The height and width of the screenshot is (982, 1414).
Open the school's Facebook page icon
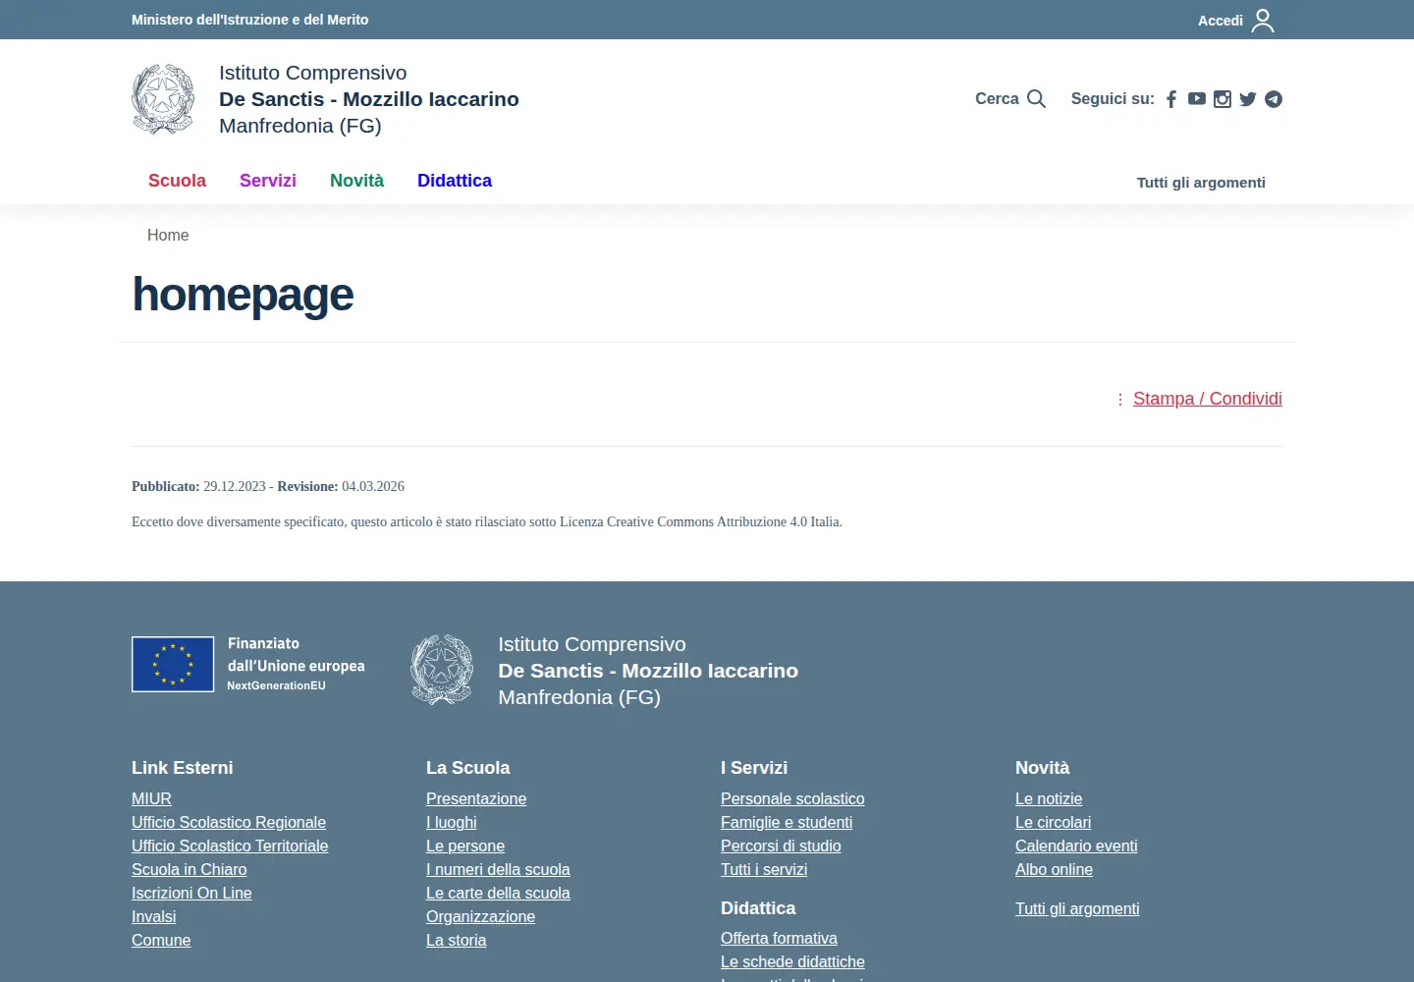coord(1171,99)
